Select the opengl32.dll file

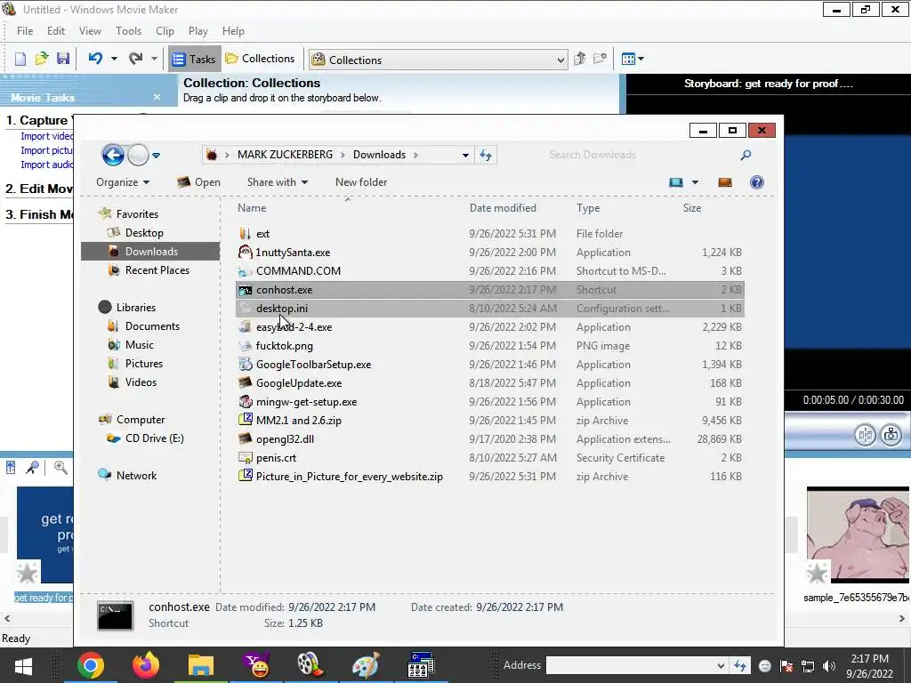click(285, 439)
